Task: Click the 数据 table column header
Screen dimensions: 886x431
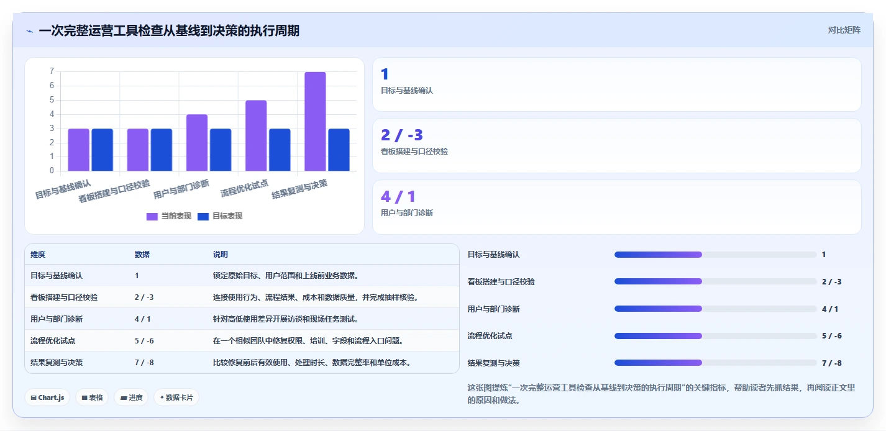Action: point(142,255)
